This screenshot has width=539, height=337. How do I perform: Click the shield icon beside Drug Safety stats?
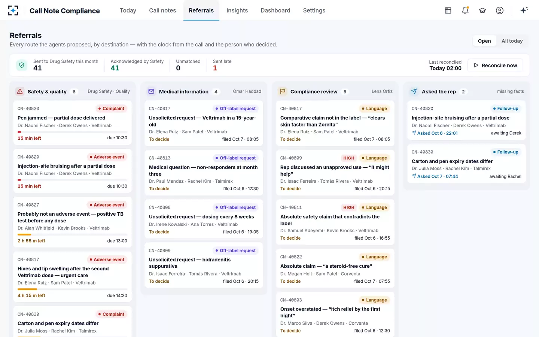click(22, 65)
